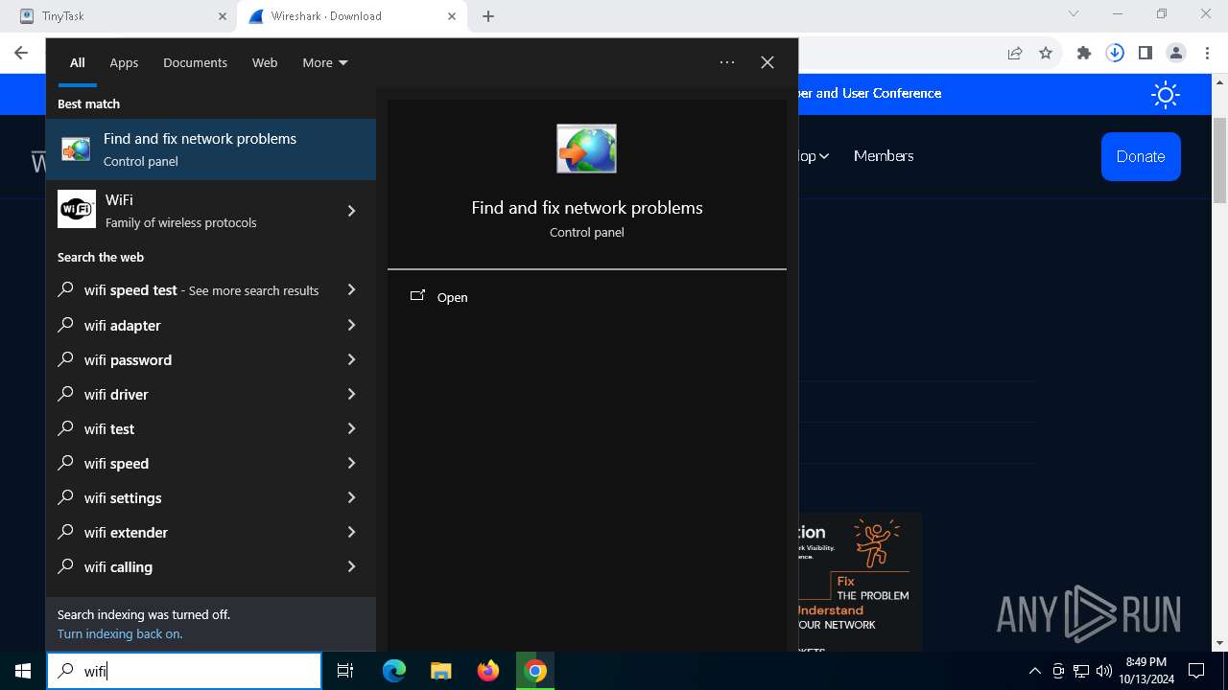Click the Donate button on Wireshark site
Viewport: 1228px width, 690px height.
1141,156
